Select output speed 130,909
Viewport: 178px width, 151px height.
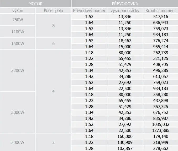(125, 142)
